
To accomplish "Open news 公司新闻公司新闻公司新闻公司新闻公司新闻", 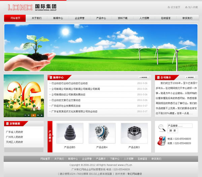I will coord(76,89).
